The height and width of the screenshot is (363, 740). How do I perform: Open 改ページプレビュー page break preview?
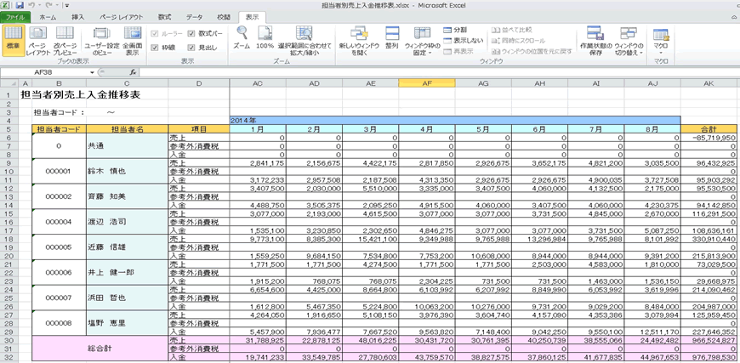65,38
